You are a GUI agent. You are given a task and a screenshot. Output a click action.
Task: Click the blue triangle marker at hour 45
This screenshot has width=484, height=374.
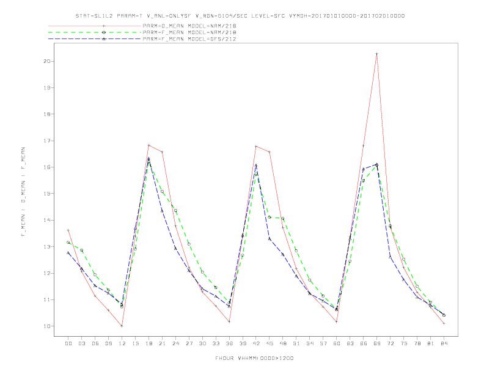(269, 238)
